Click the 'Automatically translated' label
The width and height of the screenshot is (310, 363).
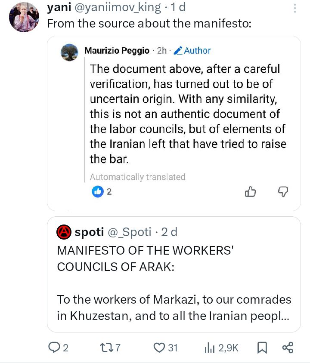pyautogui.click(x=137, y=177)
